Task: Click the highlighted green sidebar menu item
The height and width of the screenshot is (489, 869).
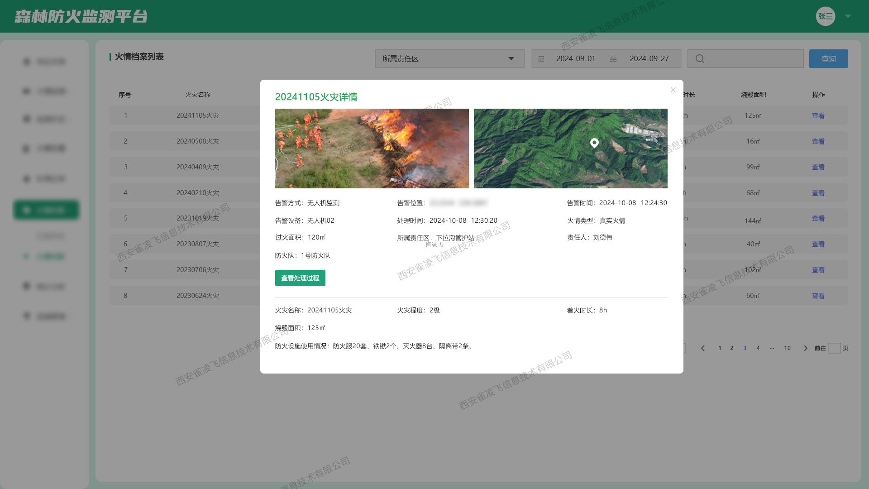Action: click(x=46, y=210)
